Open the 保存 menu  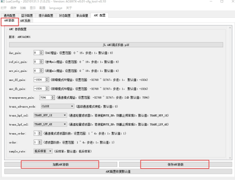pos(13,8)
